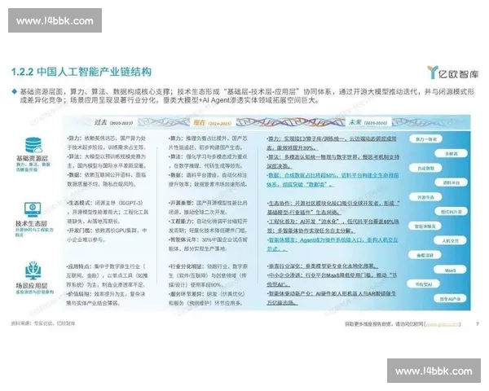Click the 多模态 pill tag
This screenshot has height=391, width=489.
tap(452, 153)
